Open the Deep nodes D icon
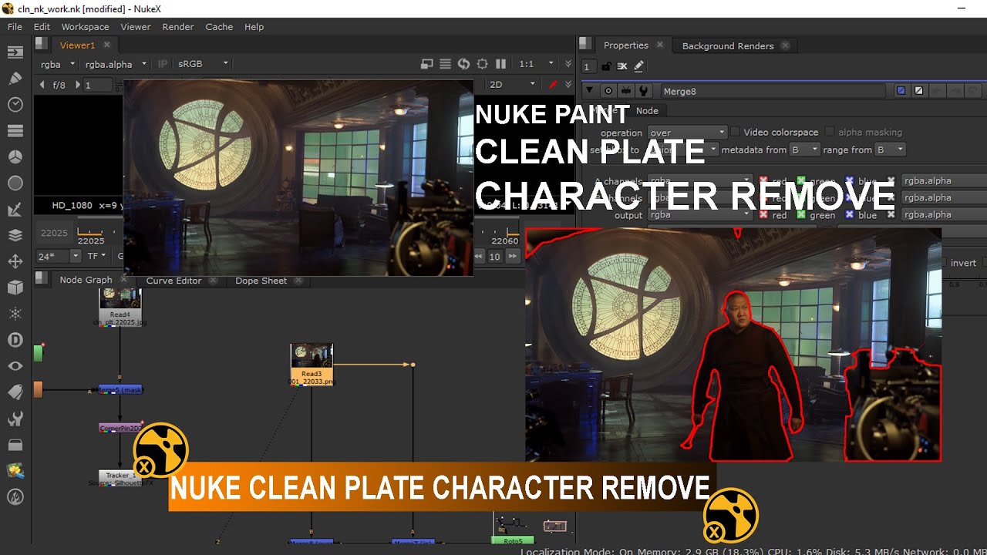 [x=15, y=340]
